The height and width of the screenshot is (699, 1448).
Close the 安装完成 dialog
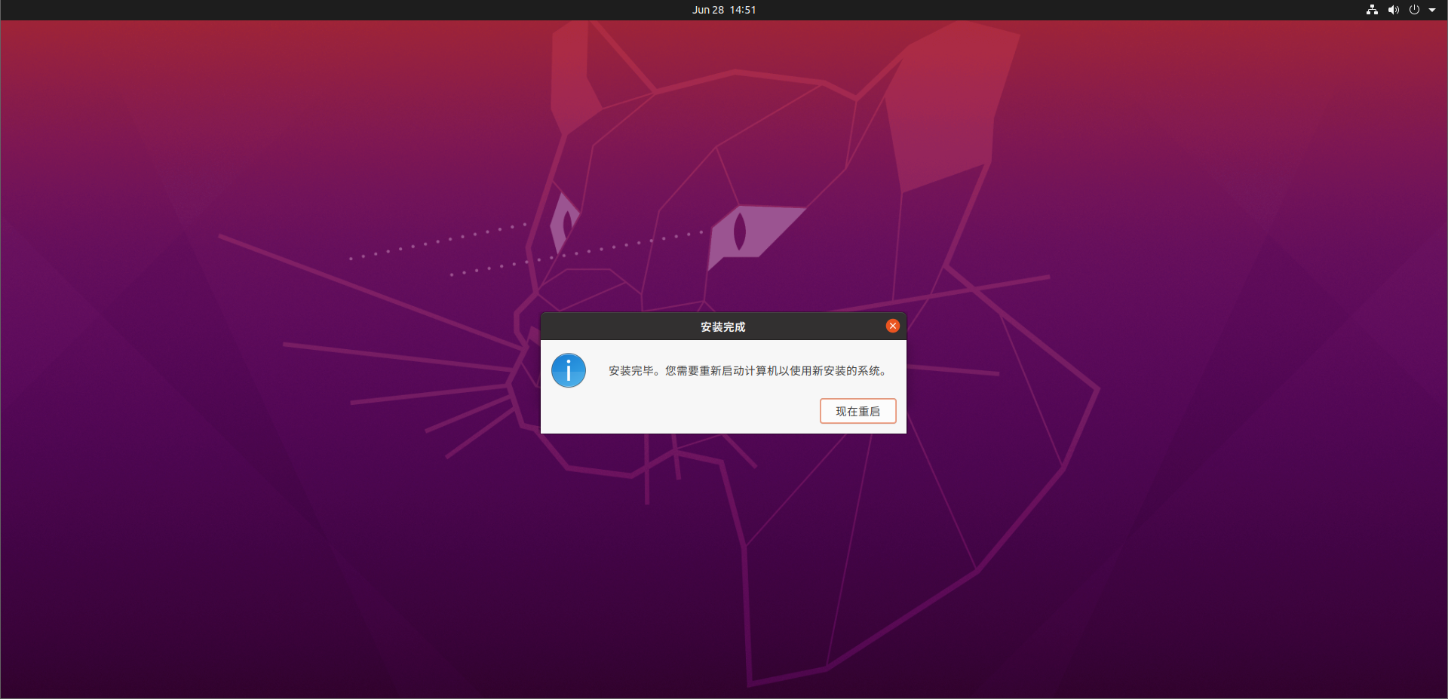[892, 326]
